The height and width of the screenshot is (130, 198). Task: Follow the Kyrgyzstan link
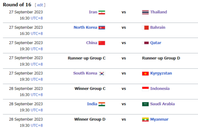click(161, 73)
